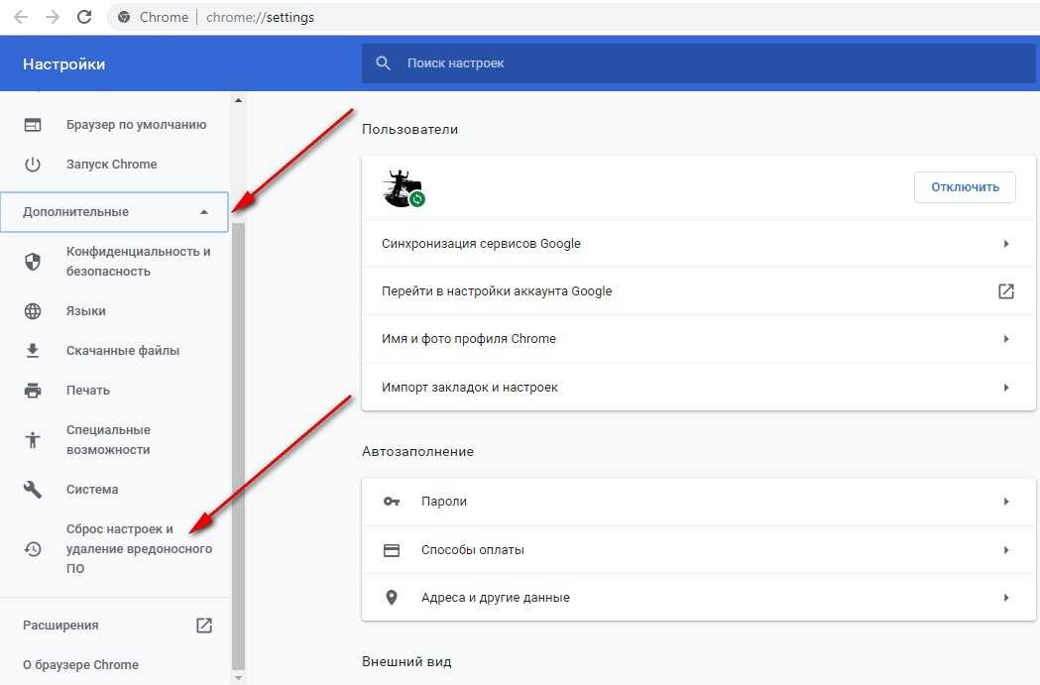Click the credit card icon
Image resolution: width=1040 pixels, height=685 pixels.
pyautogui.click(x=392, y=550)
